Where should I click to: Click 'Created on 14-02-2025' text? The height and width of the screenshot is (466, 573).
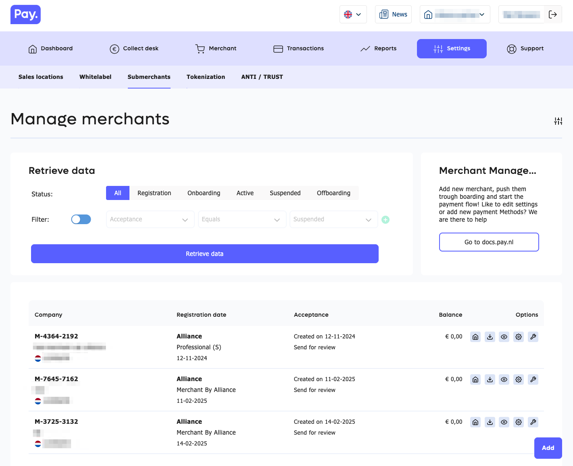(x=325, y=422)
